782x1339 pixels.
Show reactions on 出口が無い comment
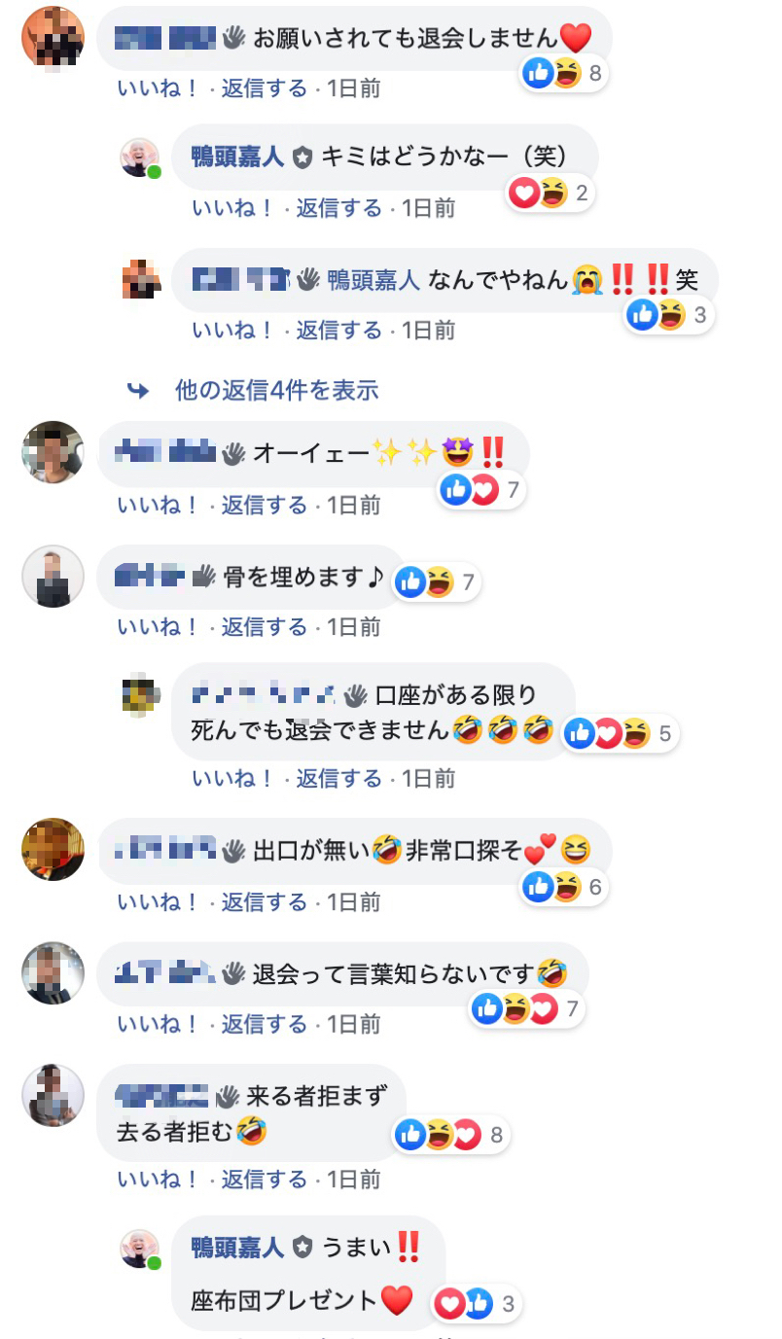pyautogui.click(x=564, y=887)
